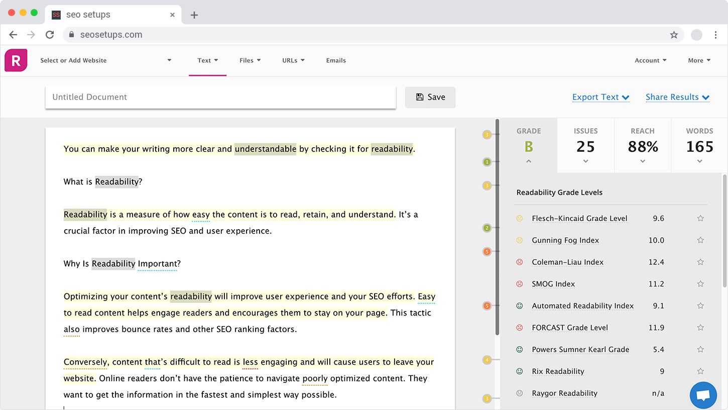This screenshot has width=728, height=410.
Task: Open the SMOG Index link
Action: pyautogui.click(x=553, y=284)
